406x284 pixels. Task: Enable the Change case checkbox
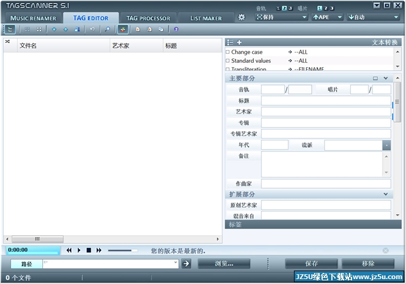pyautogui.click(x=228, y=52)
